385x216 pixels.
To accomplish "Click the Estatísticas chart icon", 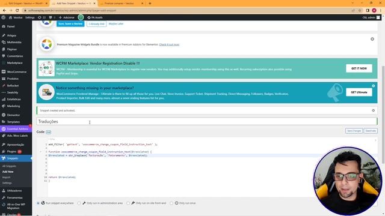I will (x=4, y=99).
